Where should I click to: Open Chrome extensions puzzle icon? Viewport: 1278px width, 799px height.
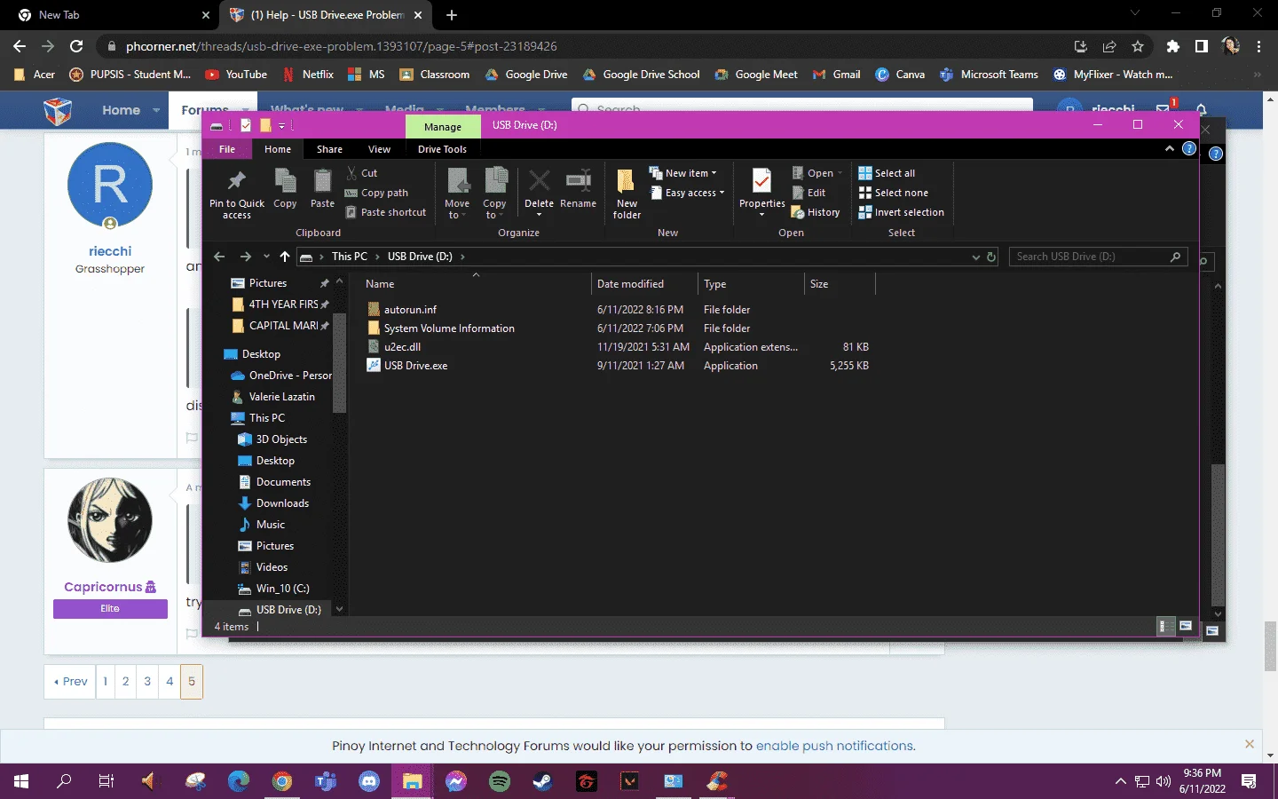(1172, 46)
